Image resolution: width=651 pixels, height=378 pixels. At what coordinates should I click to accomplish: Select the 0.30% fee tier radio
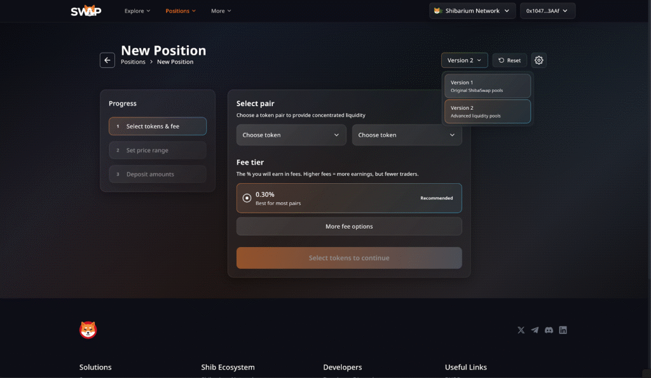click(247, 198)
